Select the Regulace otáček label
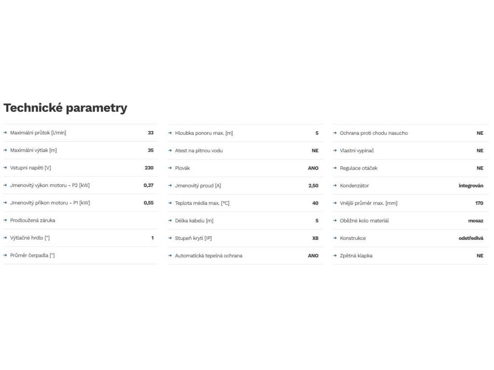 [358, 168]
